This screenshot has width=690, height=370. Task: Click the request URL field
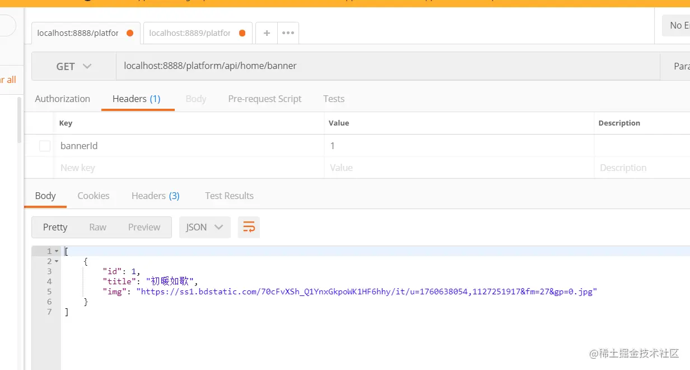pos(388,66)
